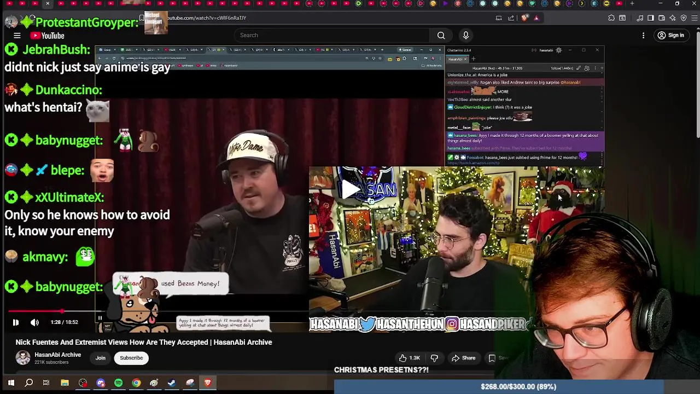Click the magnifier search button in YouTube

(x=441, y=35)
